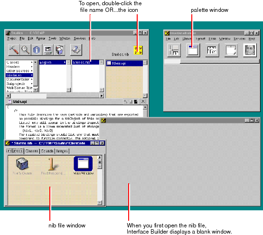This screenshot has width=263, height=235.
Task: Open the magnifying glass find tool
Action: pyautogui.click(x=25, y=50)
